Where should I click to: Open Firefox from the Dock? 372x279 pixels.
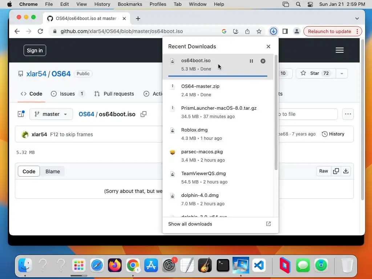pos(115,265)
